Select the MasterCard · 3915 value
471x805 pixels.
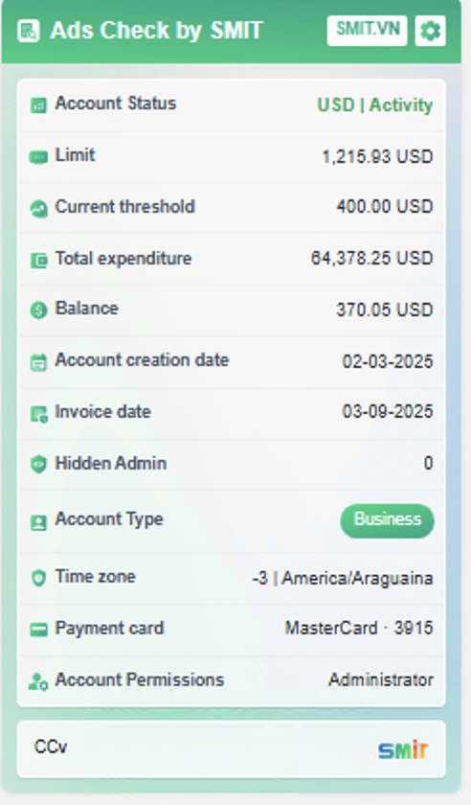359,628
